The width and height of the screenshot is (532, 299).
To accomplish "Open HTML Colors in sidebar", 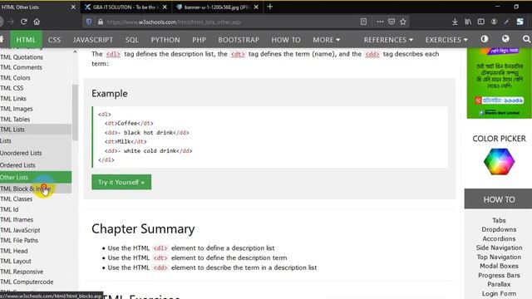I will [x=36, y=77].
